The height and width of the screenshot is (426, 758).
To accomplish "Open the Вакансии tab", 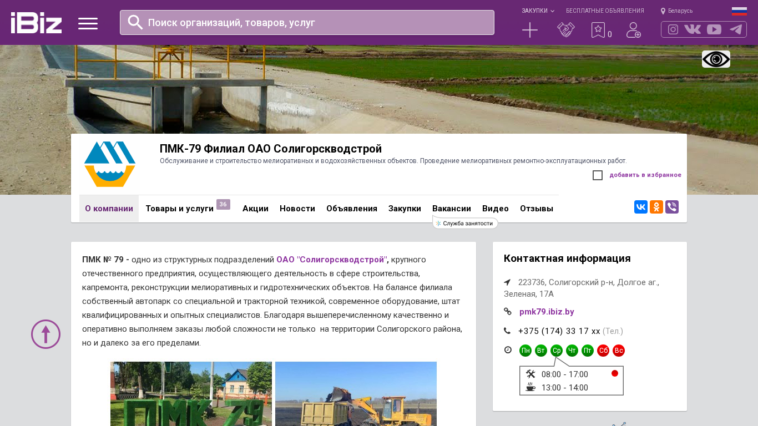I will (452, 209).
